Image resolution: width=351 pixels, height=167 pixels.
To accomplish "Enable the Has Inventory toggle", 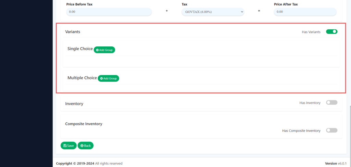I will click(x=331, y=103).
